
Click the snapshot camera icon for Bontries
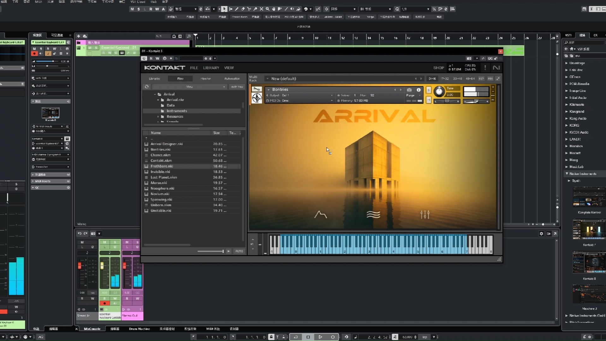(x=409, y=90)
